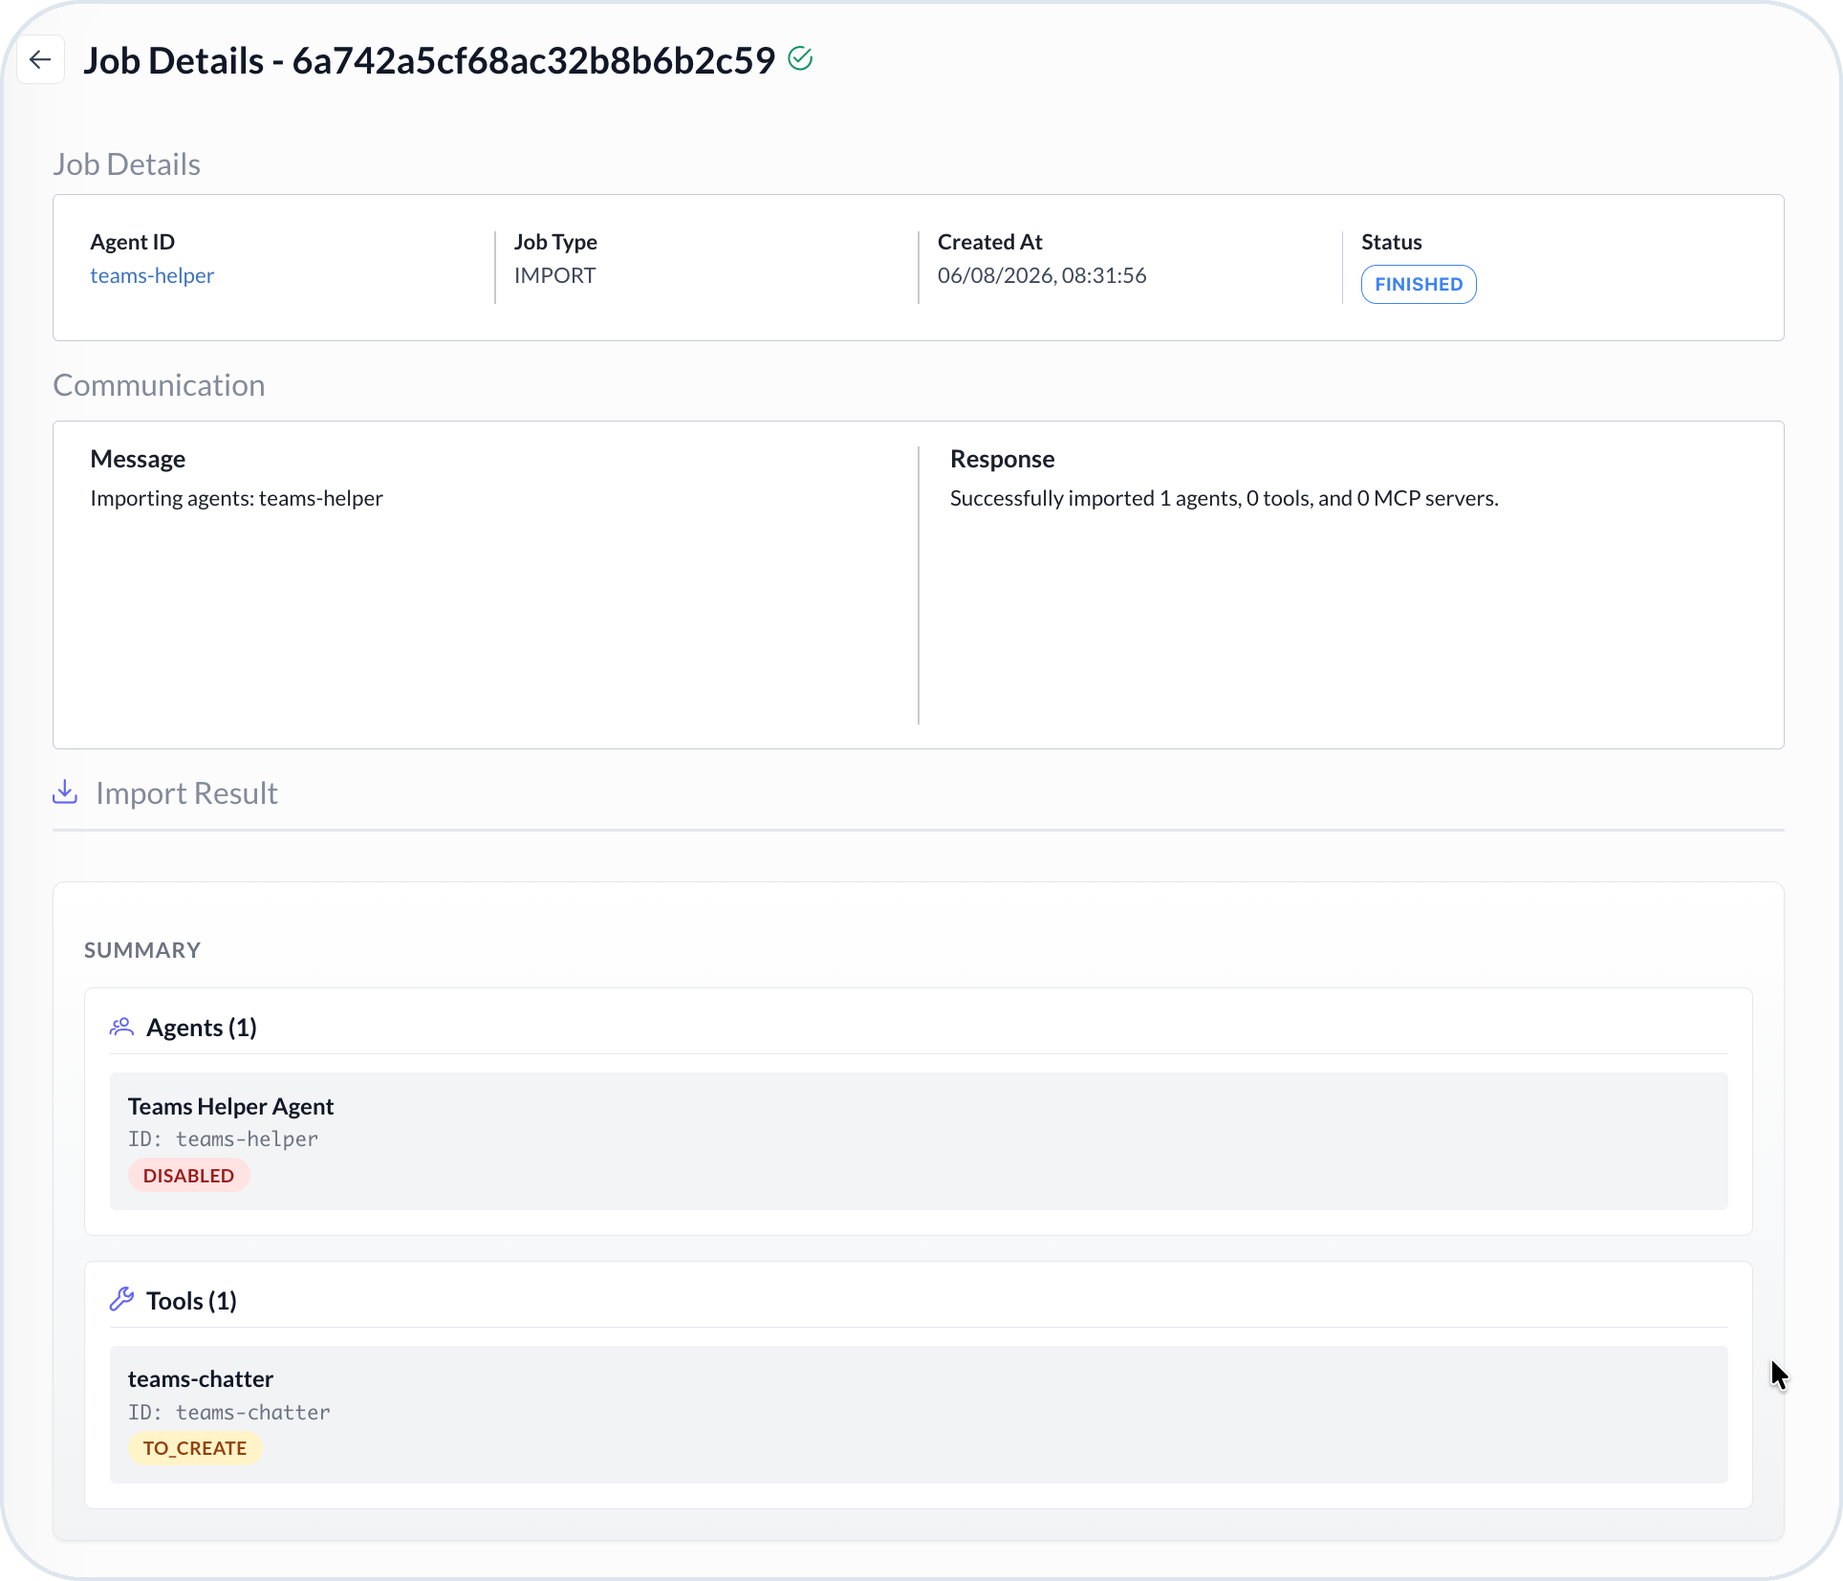Viewport: 1843px width, 1581px height.
Task: Click the Agents group icon
Action: point(121,1028)
